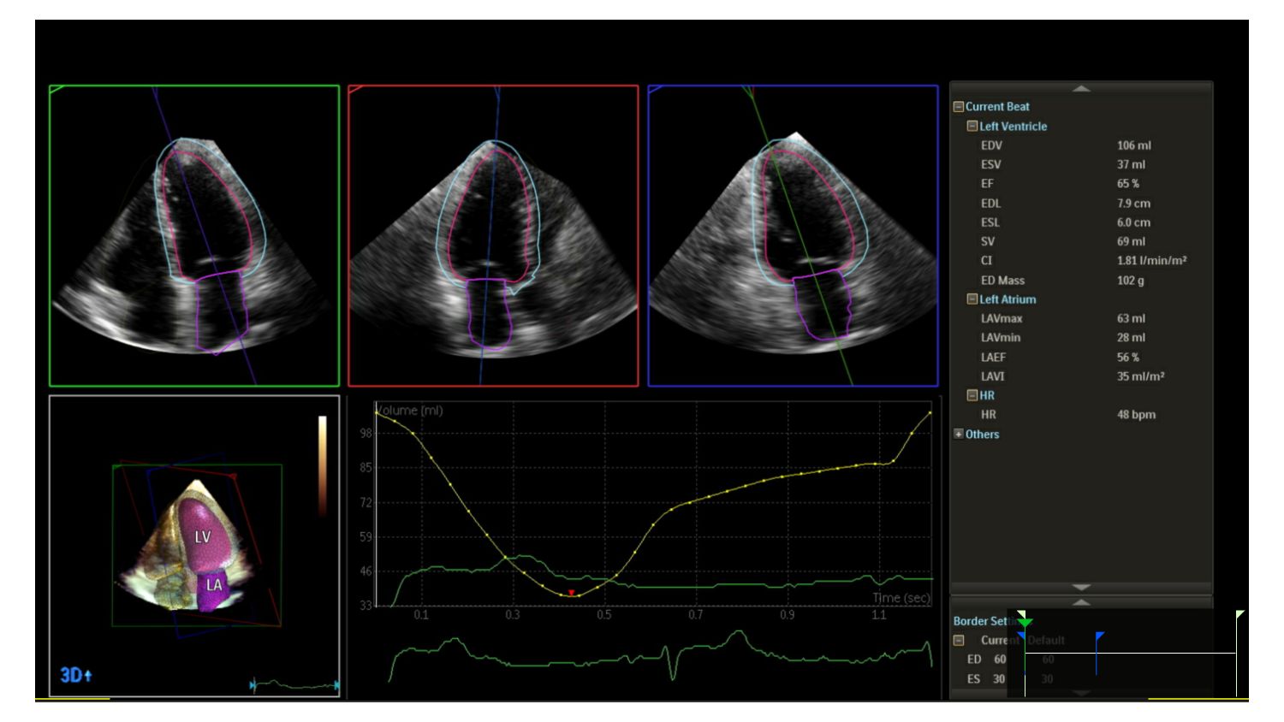This screenshot has width=1284, height=722.
Task: Expand the Others section
Action: (959, 434)
